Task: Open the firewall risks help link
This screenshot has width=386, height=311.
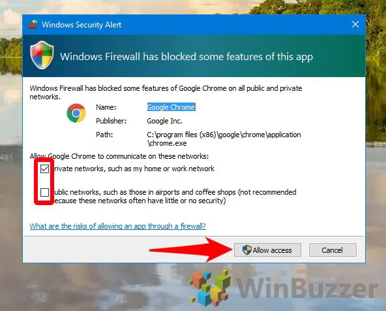Action: [x=117, y=226]
